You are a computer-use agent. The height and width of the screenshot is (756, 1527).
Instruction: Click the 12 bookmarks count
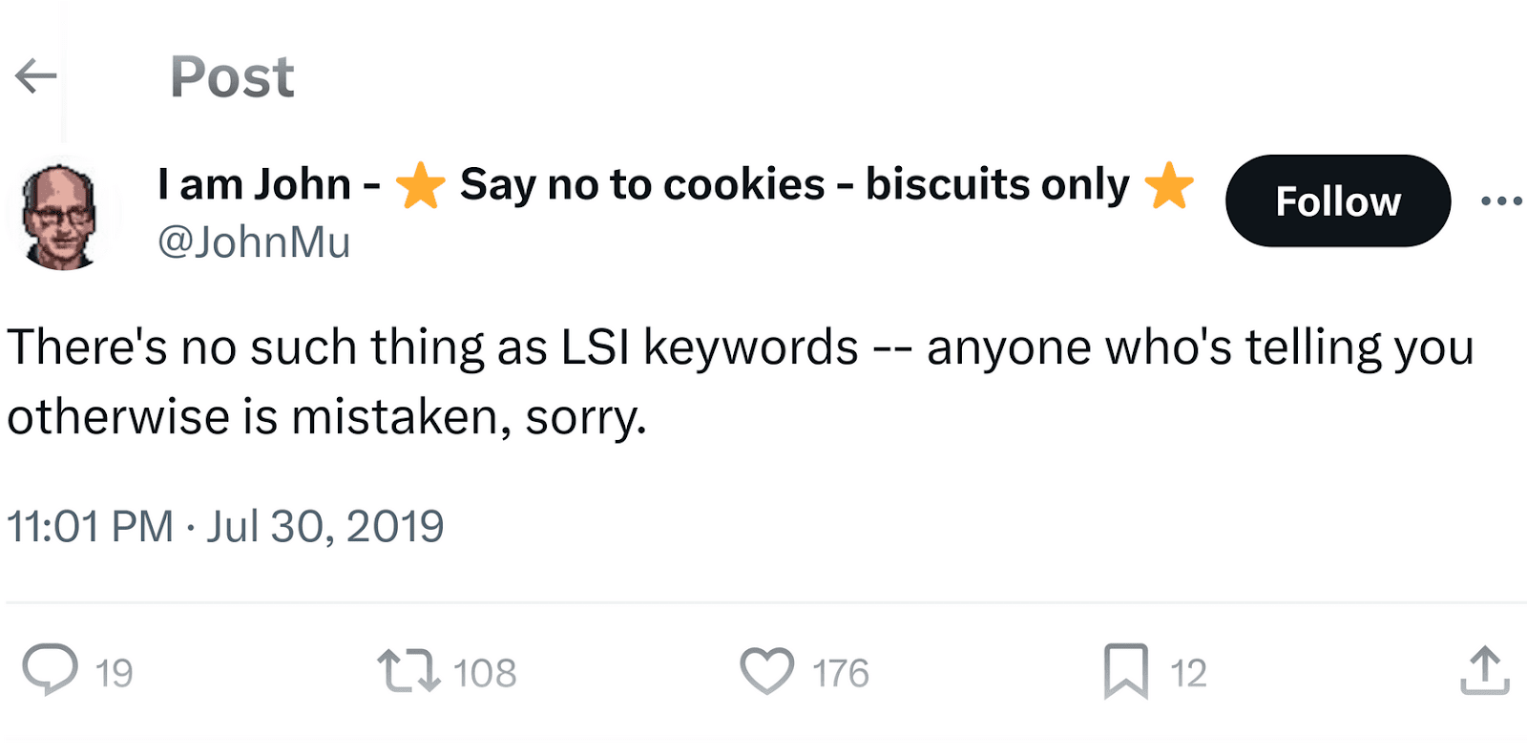(1190, 673)
